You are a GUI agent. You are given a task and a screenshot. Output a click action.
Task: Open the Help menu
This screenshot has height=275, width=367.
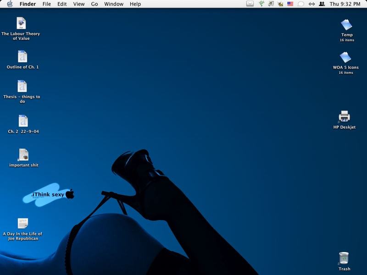pos(135,4)
